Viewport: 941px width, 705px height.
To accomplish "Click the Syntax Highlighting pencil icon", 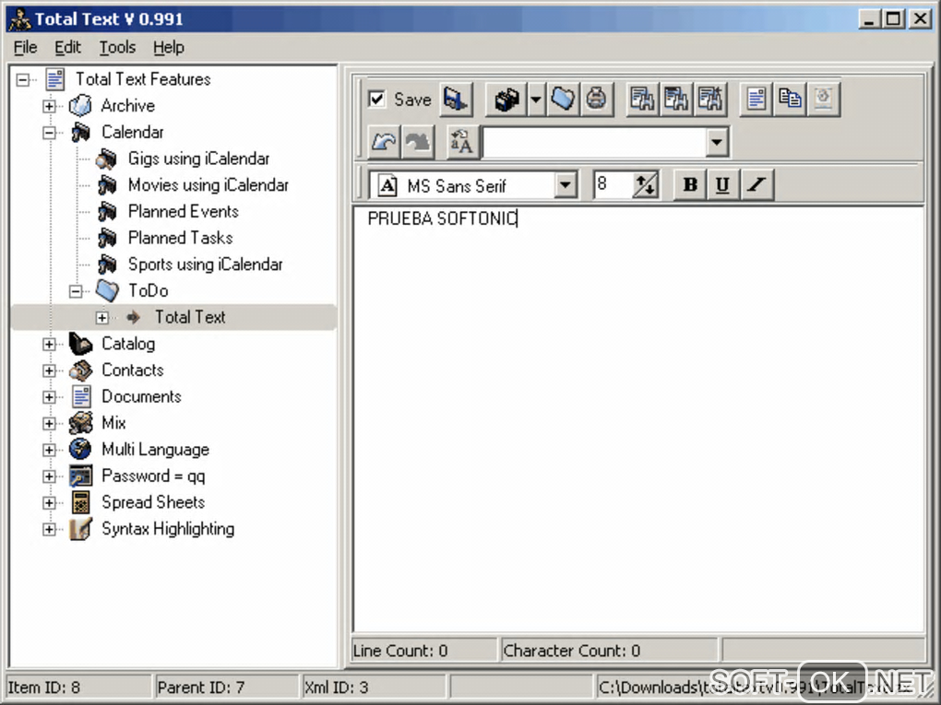I will point(80,529).
